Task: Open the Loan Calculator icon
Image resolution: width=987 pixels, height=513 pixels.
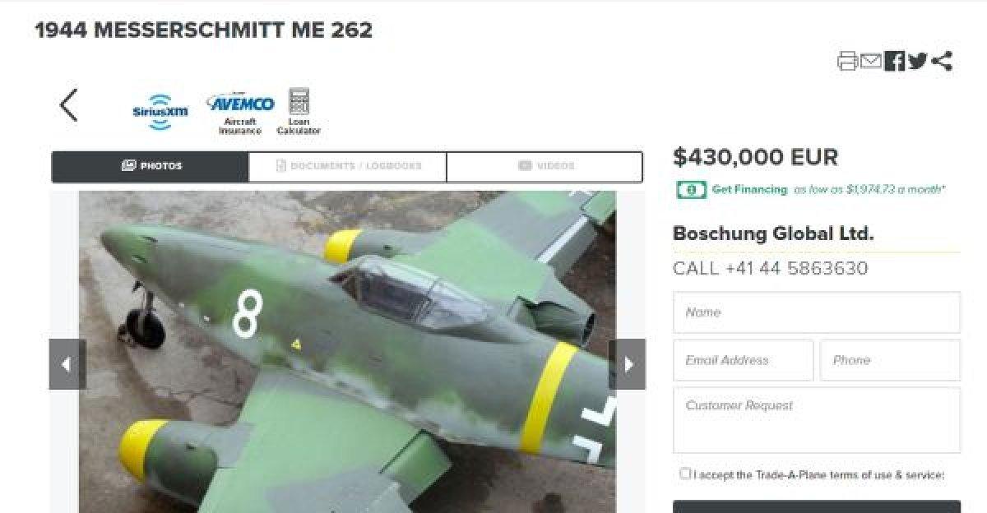Action: 299,112
